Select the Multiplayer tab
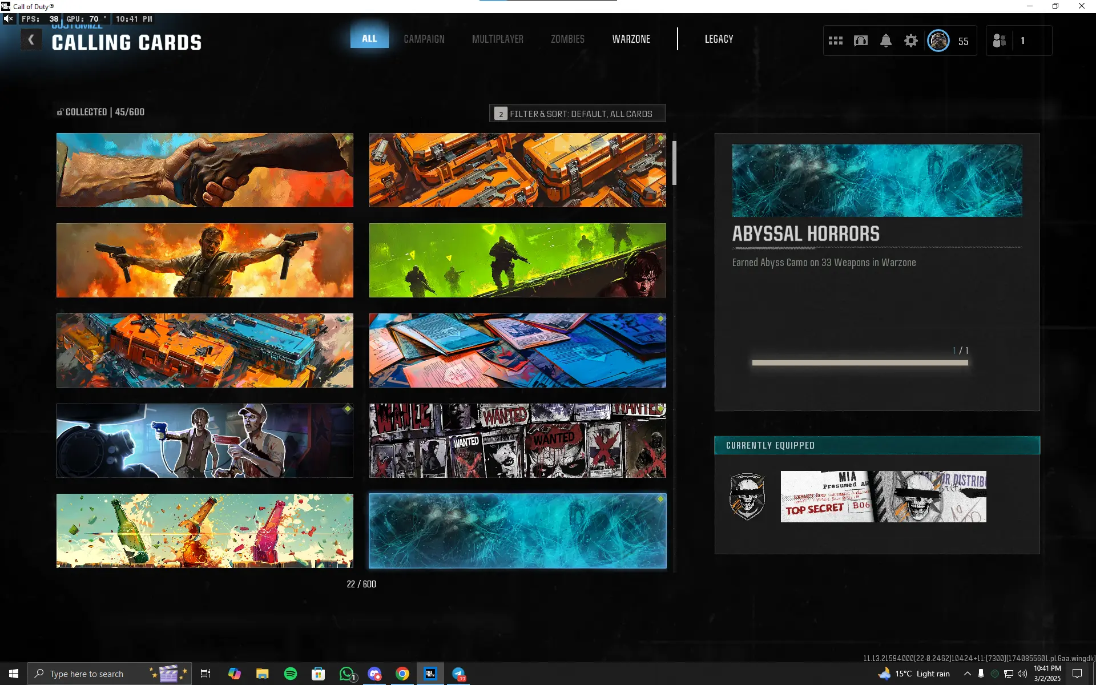The width and height of the screenshot is (1096, 685). (x=497, y=39)
